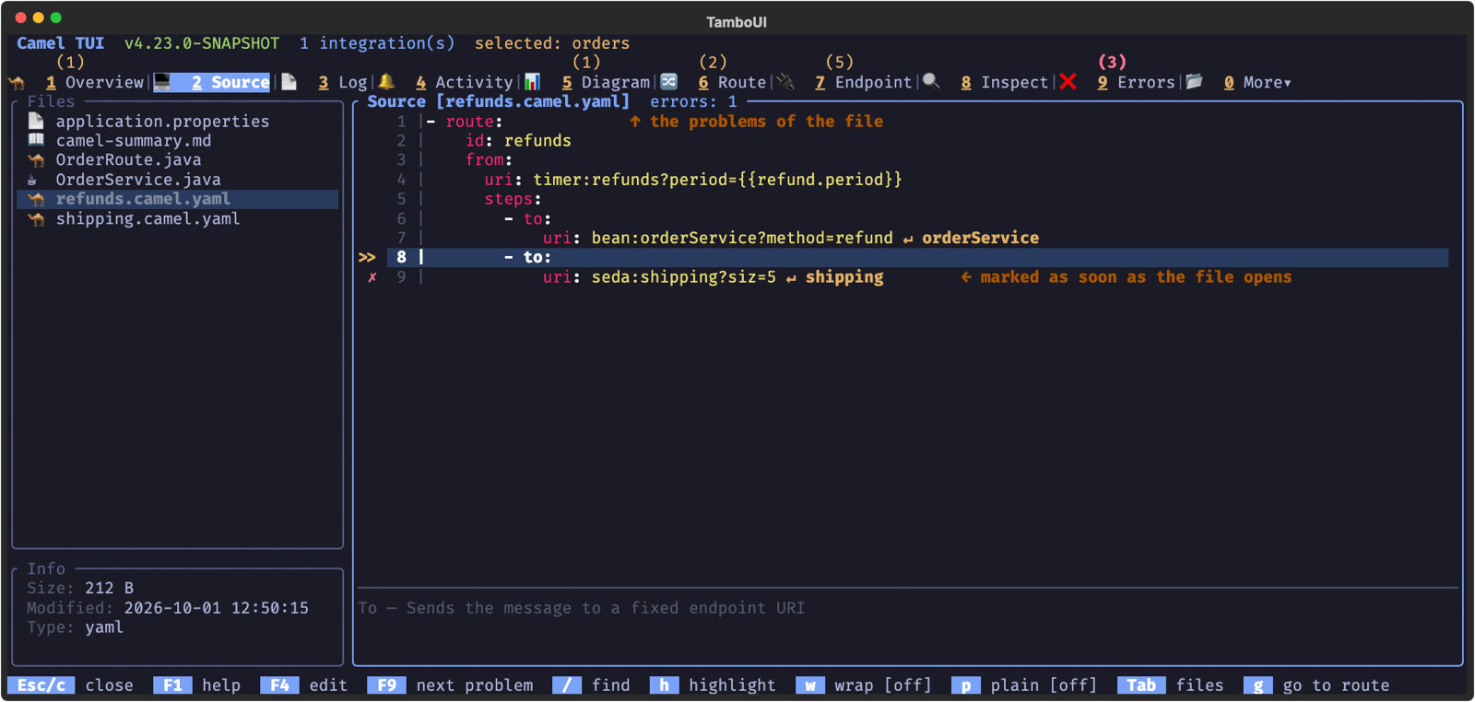Click the page icon before Log tab
This screenshot has width=1475, height=702.
[289, 82]
